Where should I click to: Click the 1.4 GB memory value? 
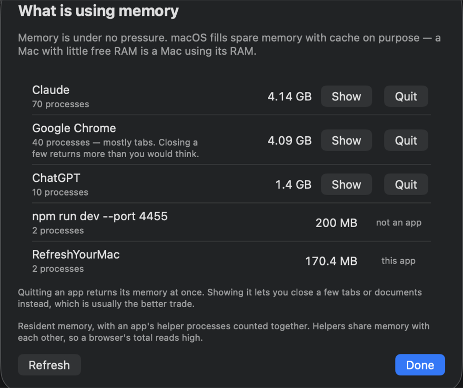pyautogui.click(x=293, y=185)
